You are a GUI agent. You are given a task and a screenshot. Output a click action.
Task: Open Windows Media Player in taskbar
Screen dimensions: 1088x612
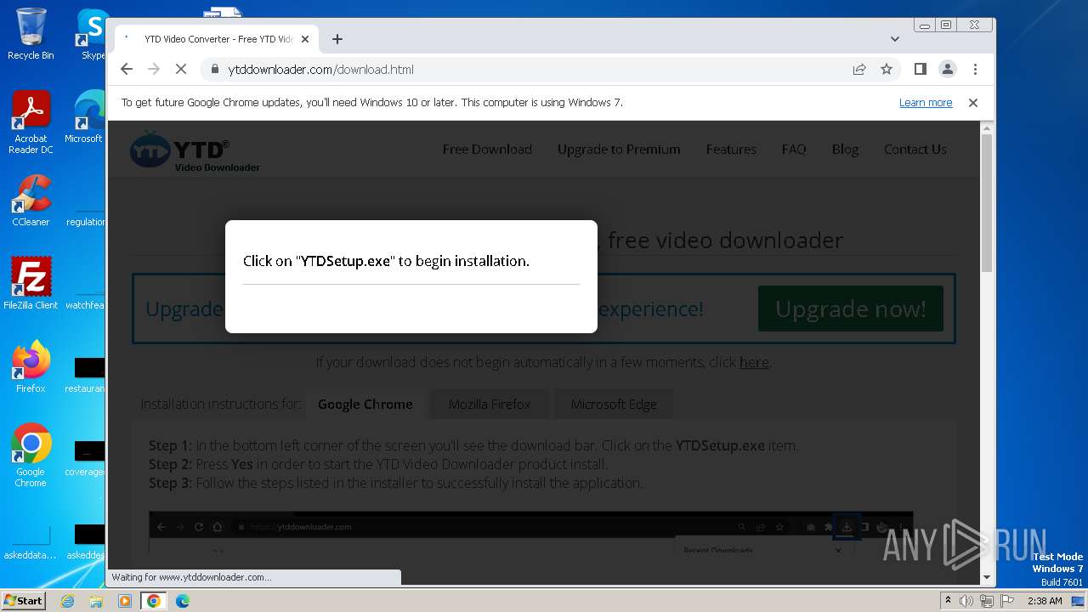click(x=125, y=601)
